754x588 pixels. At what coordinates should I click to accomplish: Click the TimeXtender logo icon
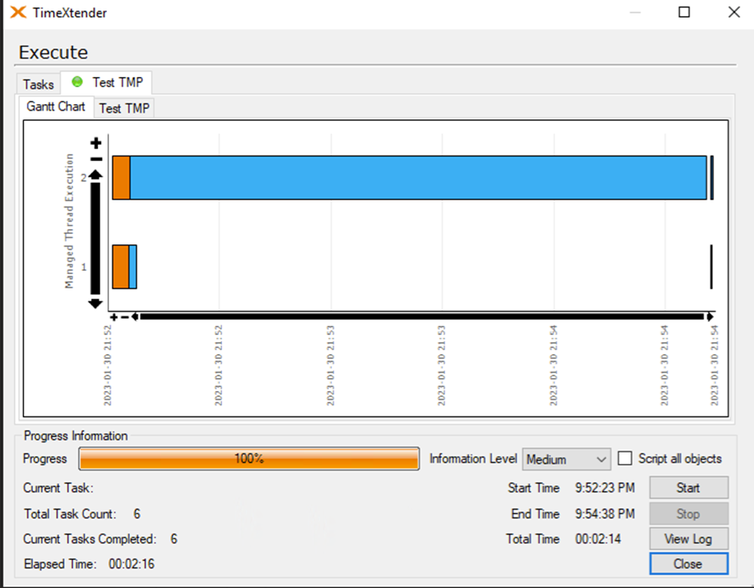18,12
